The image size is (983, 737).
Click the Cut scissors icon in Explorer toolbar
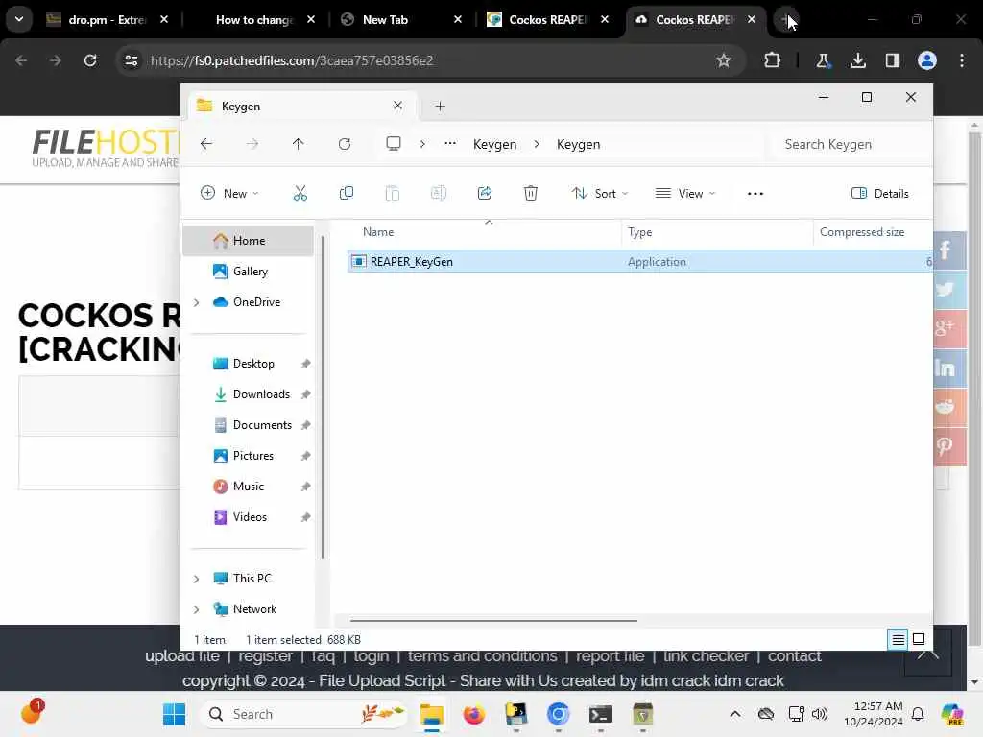tap(300, 193)
